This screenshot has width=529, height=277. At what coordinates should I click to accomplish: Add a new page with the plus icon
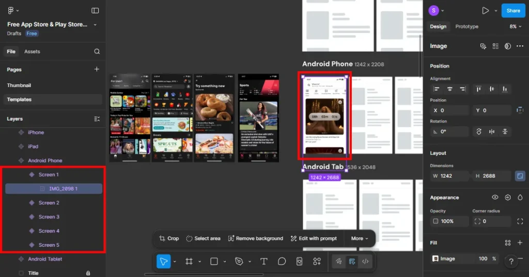pyautogui.click(x=97, y=69)
